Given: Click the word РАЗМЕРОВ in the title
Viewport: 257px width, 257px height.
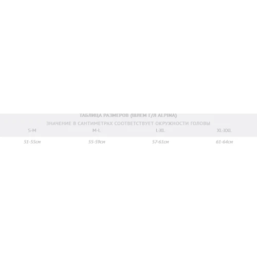Looking at the screenshot, I should point(116,116).
